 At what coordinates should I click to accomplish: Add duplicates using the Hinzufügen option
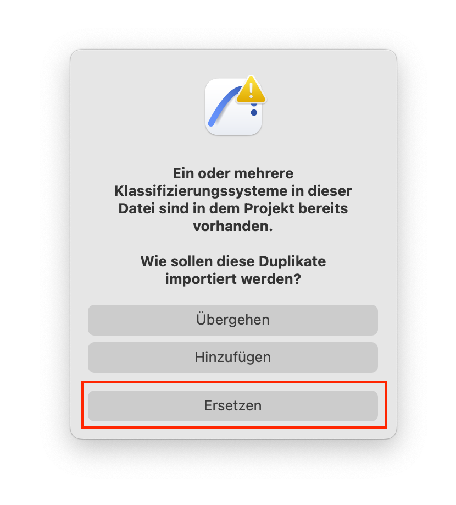coord(233,357)
